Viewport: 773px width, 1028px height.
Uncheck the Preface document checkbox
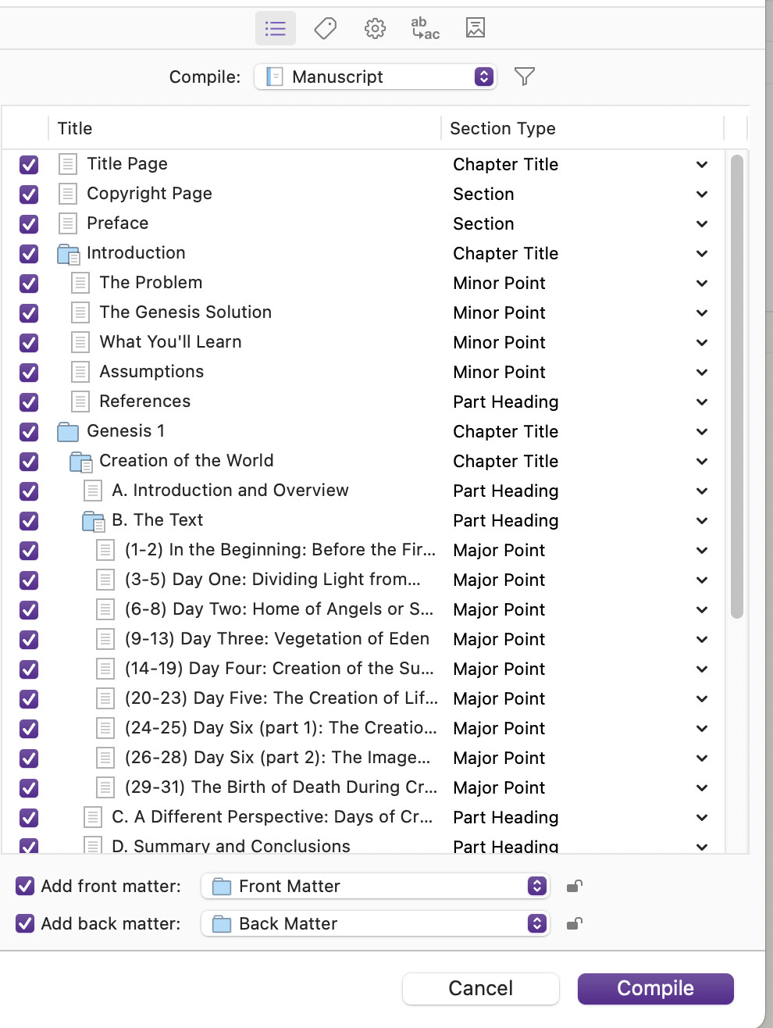(x=29, y=224)
